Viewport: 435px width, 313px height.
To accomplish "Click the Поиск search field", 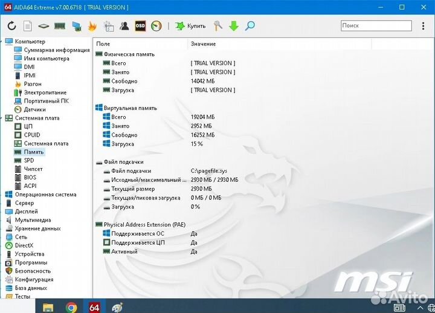I will pos(375,25).
